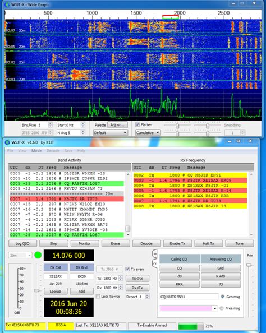This screenshot has height=333, width=266.
Task: Select decode row N7LVS W1LOZ EM10
Action: (x=67, y=204)
